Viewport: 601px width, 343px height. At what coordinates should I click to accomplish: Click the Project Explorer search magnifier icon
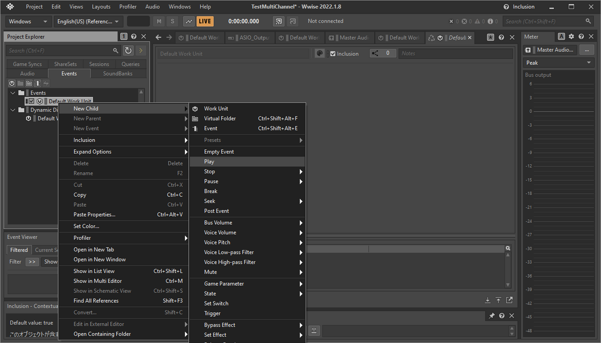pos(116,51)
